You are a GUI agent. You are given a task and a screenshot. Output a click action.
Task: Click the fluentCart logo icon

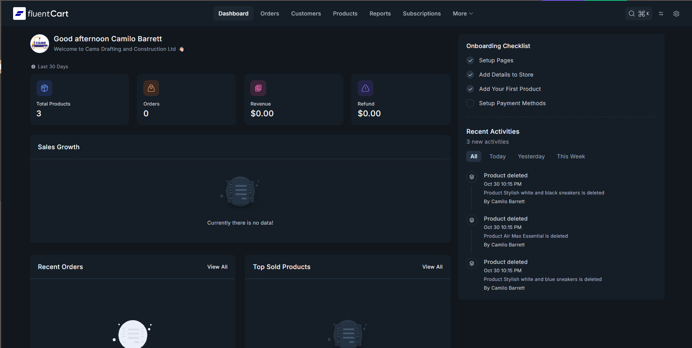click(x=19, y=13)
